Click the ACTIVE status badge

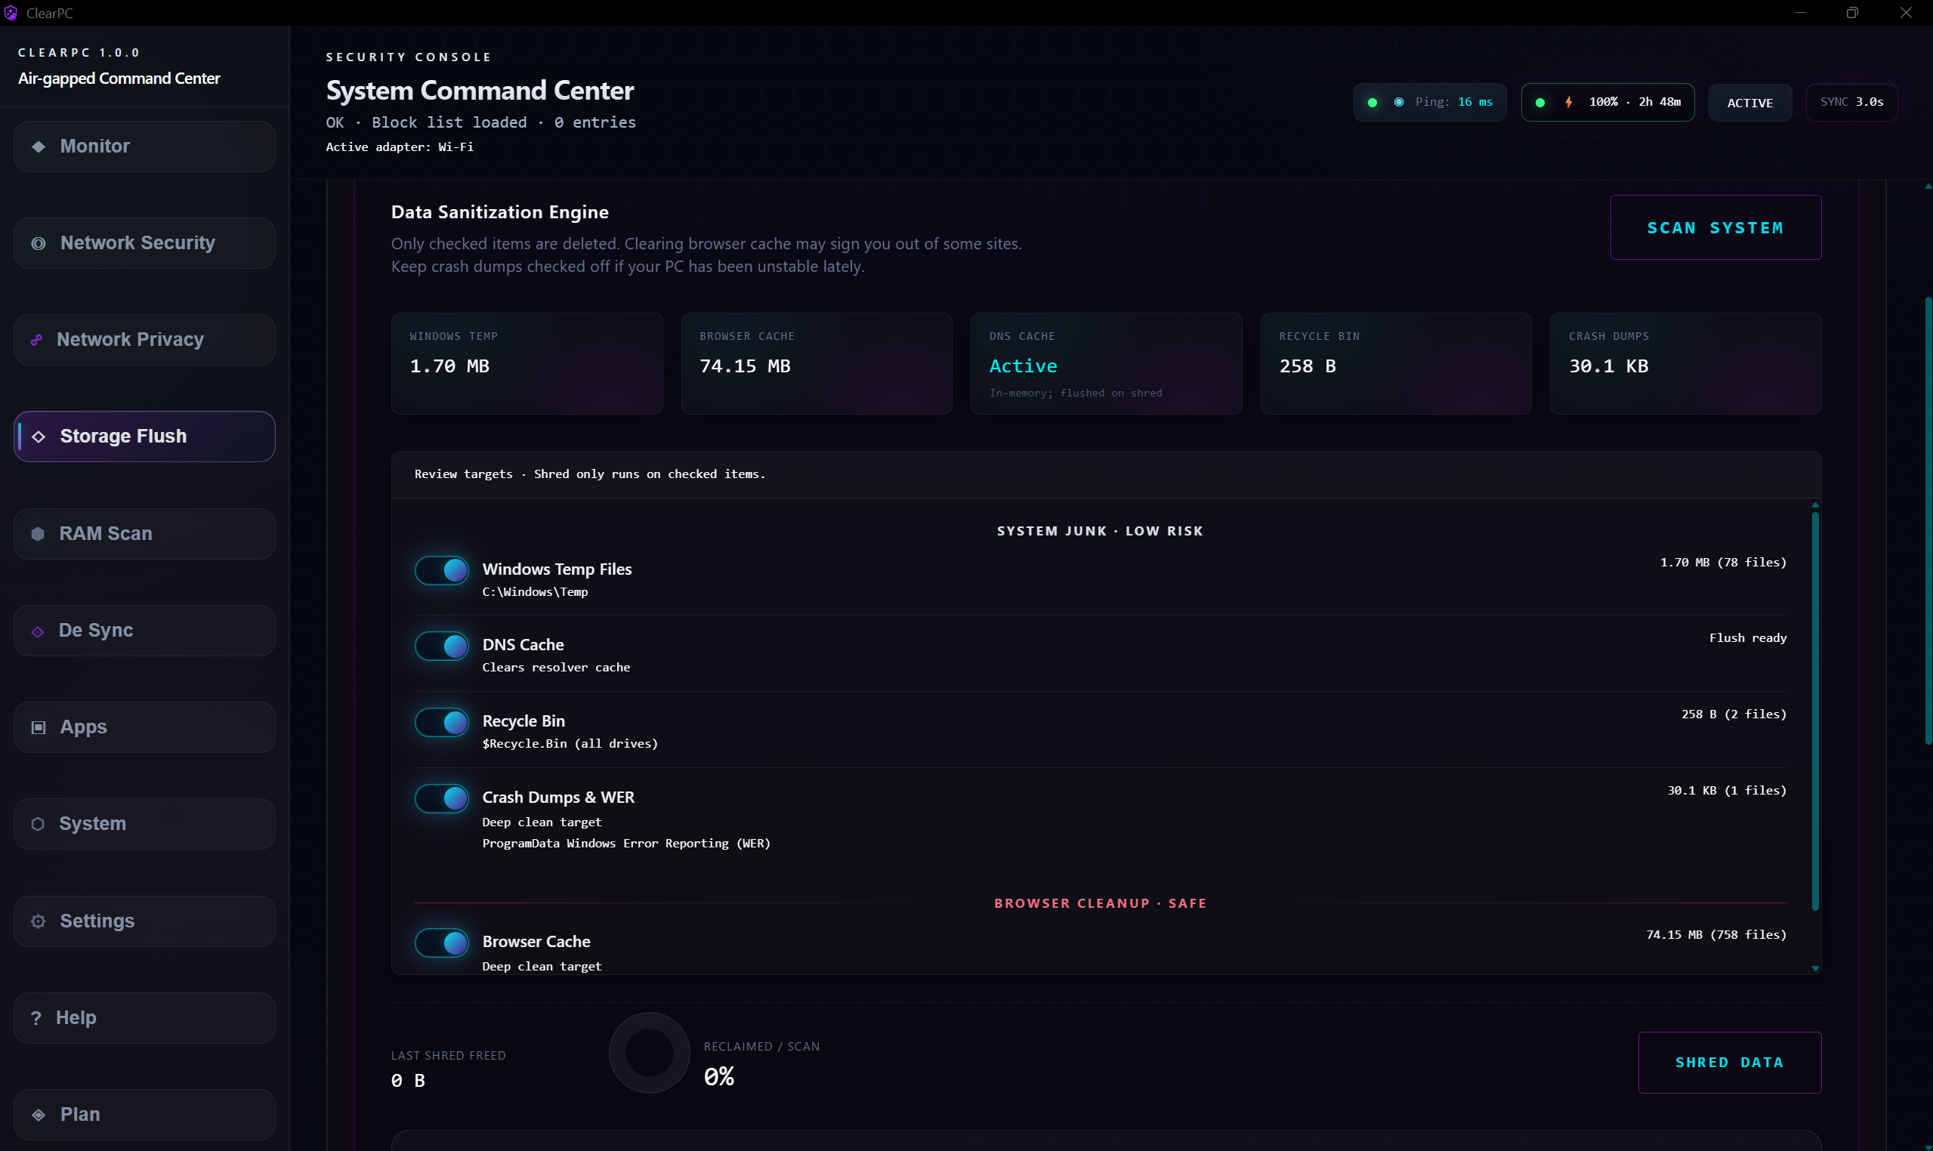tap(1749, 103)
